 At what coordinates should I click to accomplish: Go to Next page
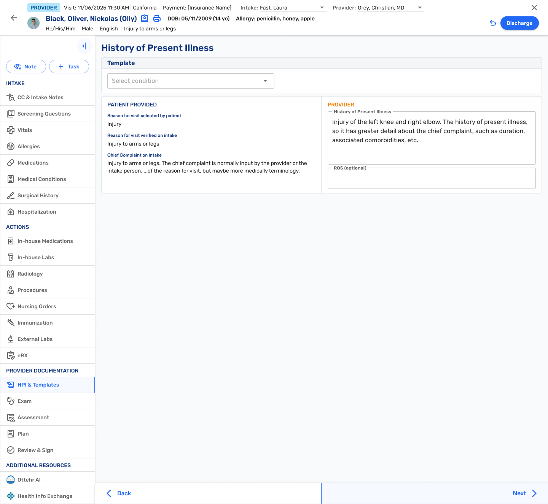coord(524,493)
